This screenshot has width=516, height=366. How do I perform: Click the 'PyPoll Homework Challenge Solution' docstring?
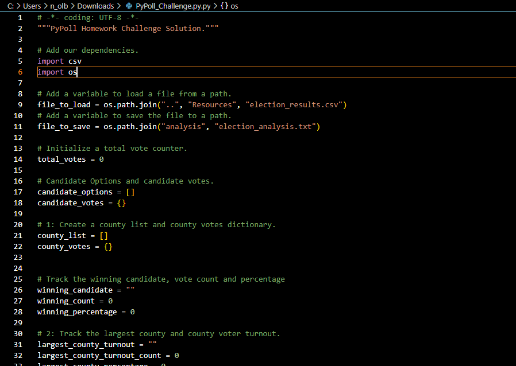[x=128, y=29]
